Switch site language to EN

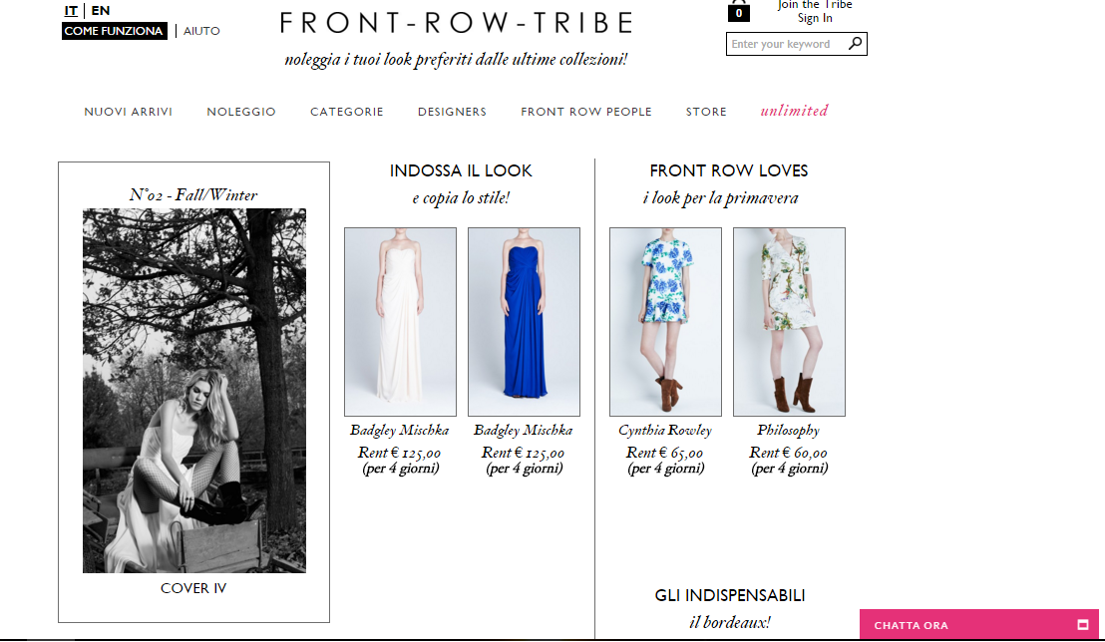tap(100, 11)
